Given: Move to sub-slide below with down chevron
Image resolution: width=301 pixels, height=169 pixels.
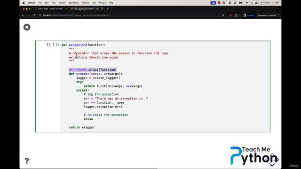Looking at the screenshot, I should 272,165.
